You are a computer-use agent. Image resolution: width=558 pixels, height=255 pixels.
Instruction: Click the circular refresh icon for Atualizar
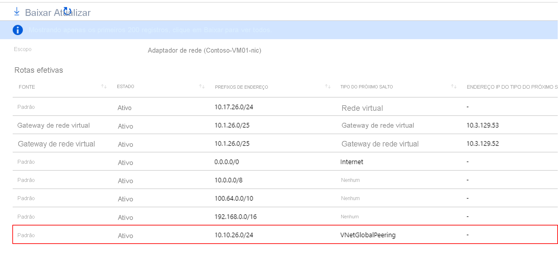pos(67,11)
